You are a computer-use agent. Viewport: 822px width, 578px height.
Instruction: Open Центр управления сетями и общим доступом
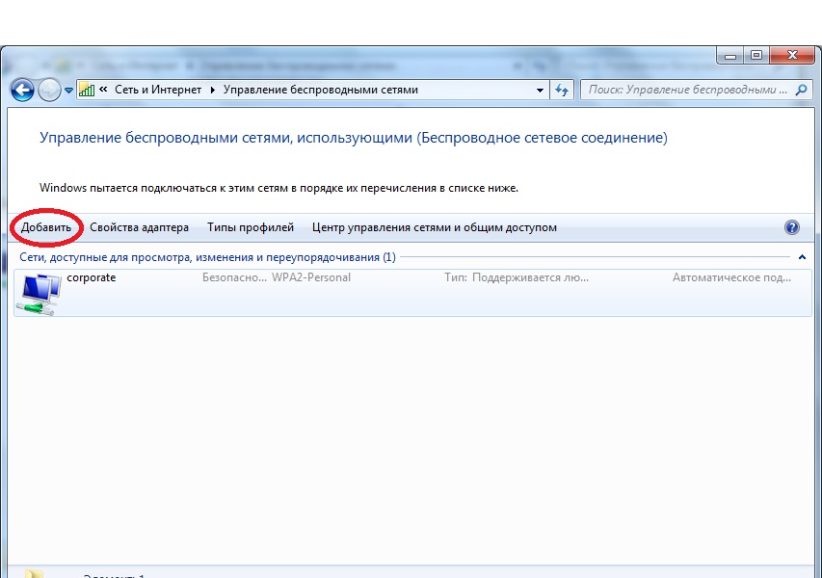[x=434, y=227]
